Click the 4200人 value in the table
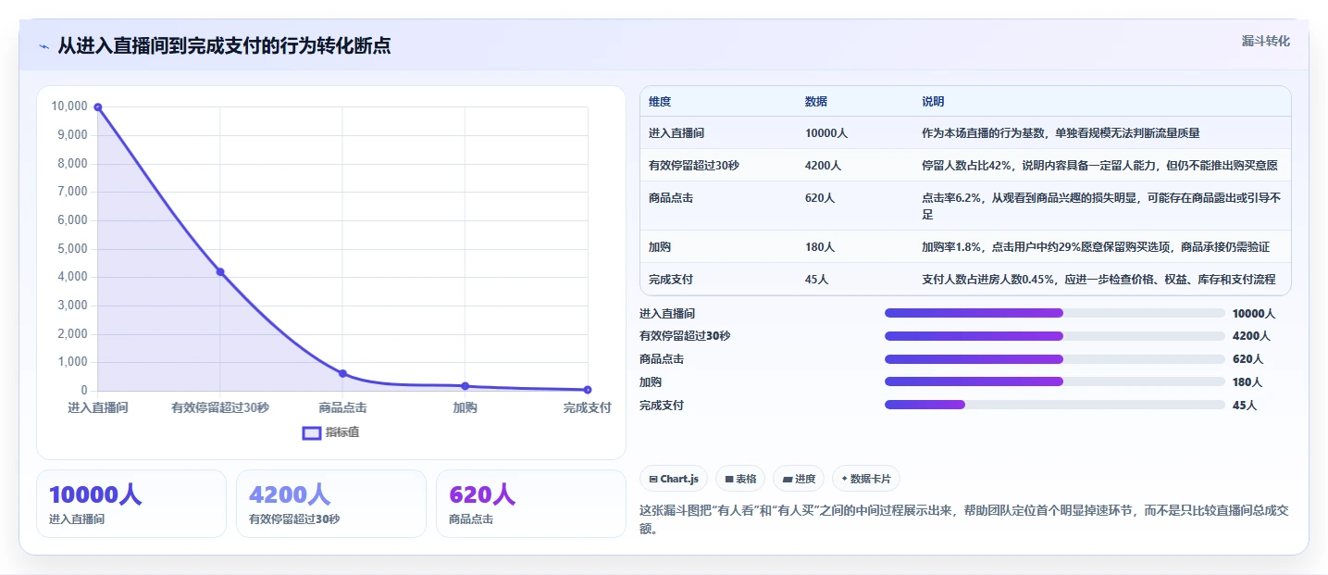The width and height of the screenshot is (1328, 575). tap(823, 166)
